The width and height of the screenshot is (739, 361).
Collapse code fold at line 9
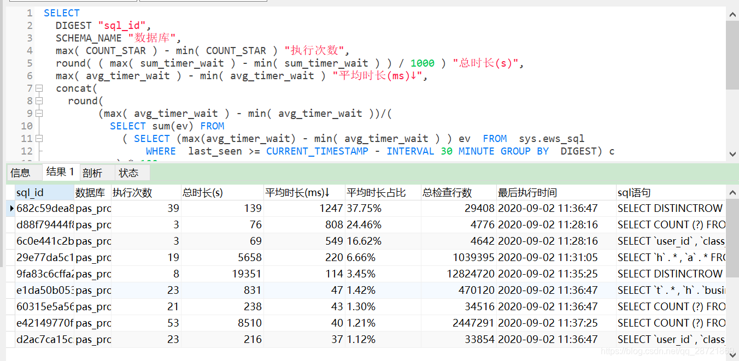point(39,114)
